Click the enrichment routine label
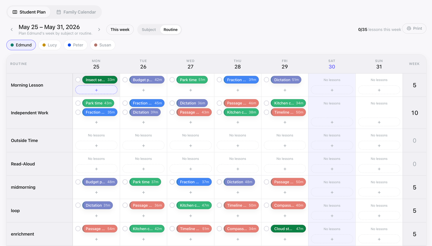 pyautogui.click(x=22, y=234)
